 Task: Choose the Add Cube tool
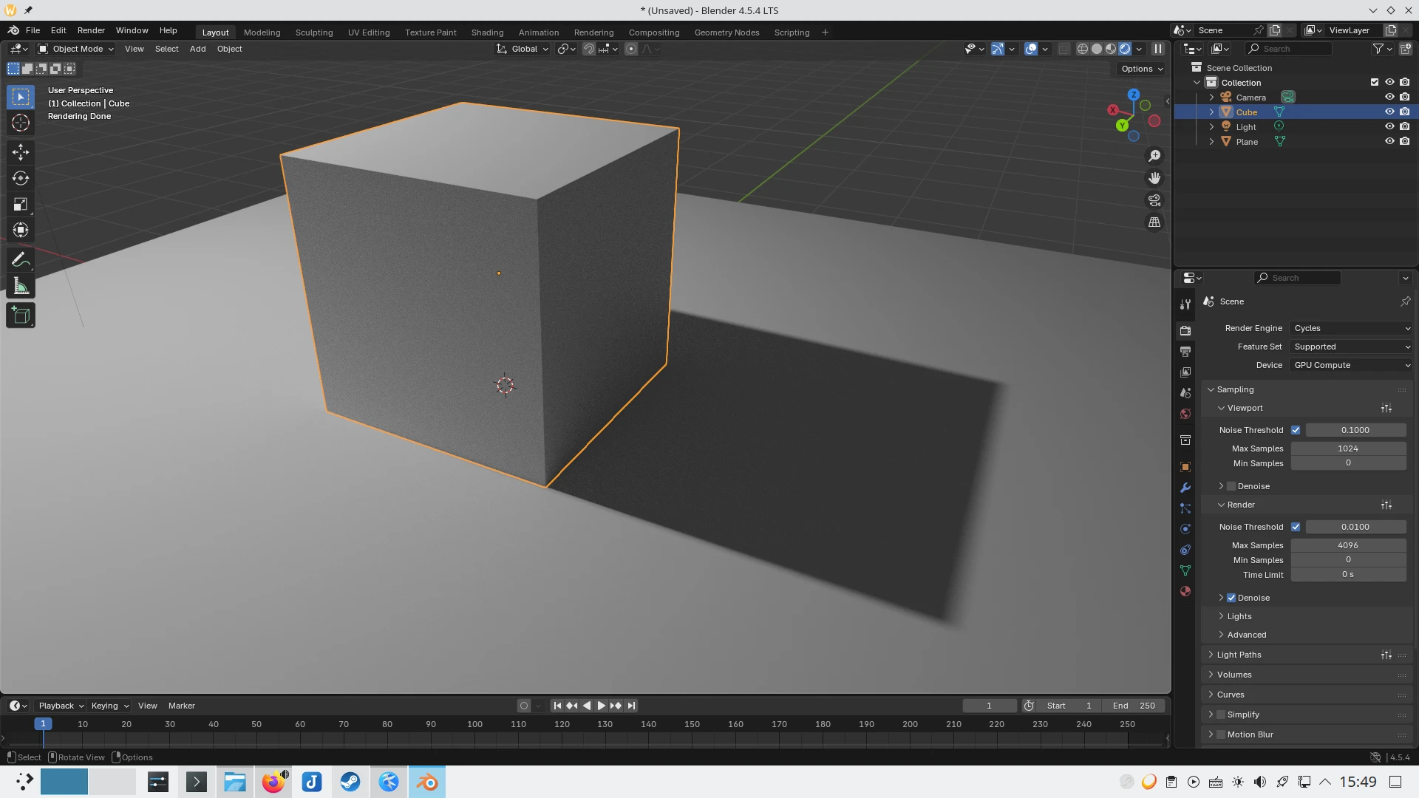(21, 316)
